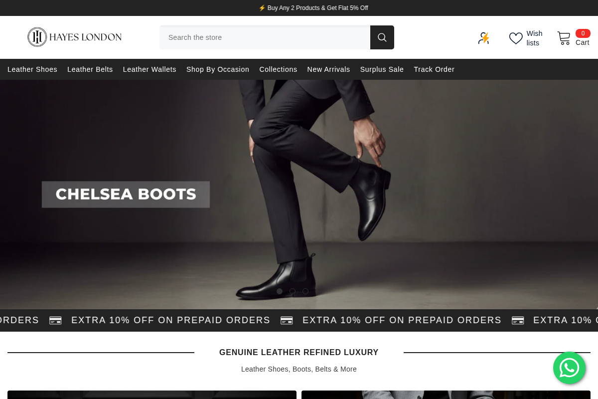Expand the Leather Shoes category menu
The image size is (598, 399).
[32, 69]
